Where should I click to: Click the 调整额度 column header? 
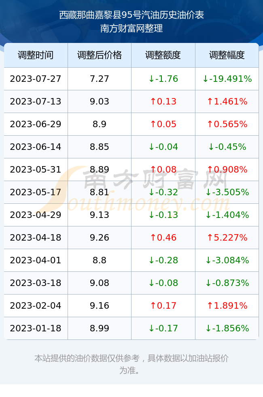163,55
